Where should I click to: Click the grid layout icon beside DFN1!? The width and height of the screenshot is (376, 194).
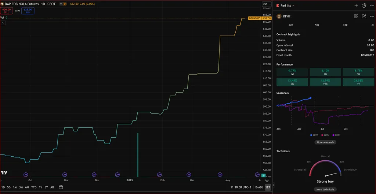coord(356,16)
